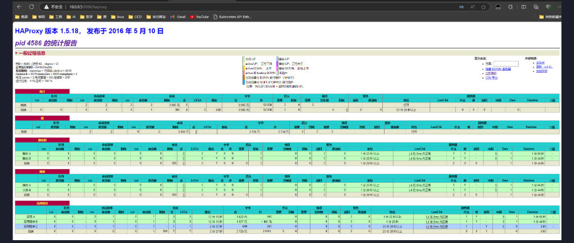Go back with the browser back arrow

[19, 7]
